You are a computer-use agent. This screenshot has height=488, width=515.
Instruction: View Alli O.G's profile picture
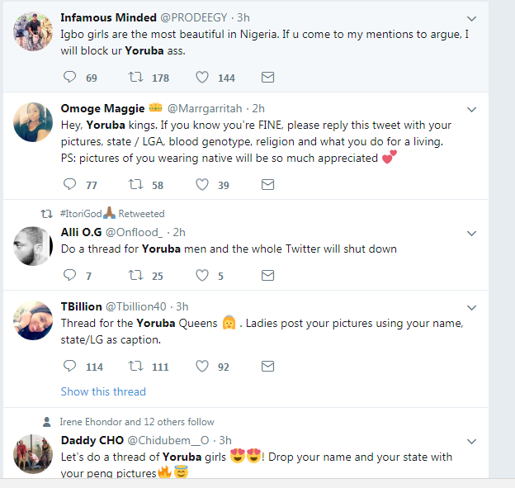[x=34, y=245]
